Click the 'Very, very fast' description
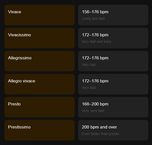The width and height of the screenshot is (152, 145). [93, 111]
